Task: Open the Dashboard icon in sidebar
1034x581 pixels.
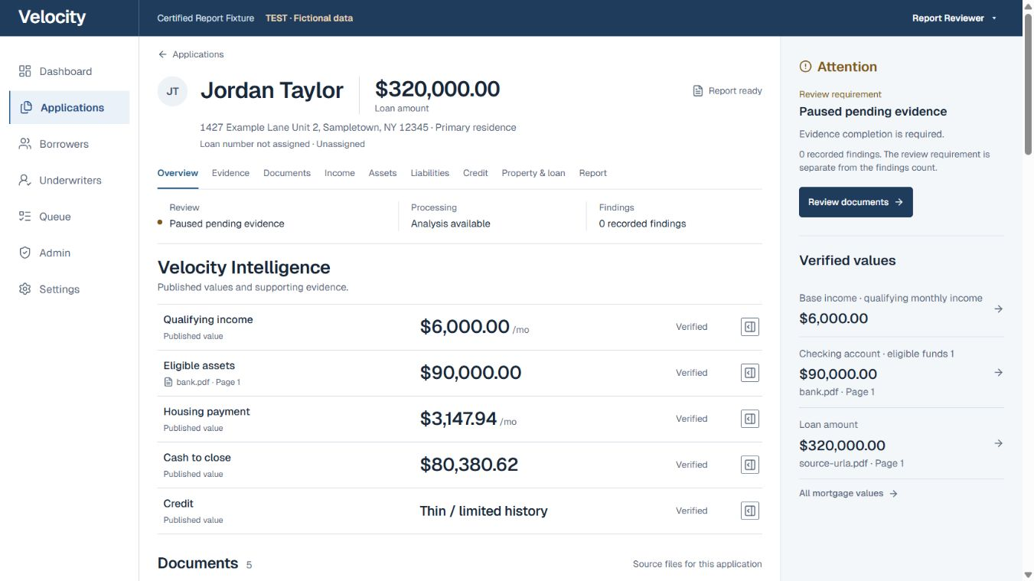Action: (25, 71)
